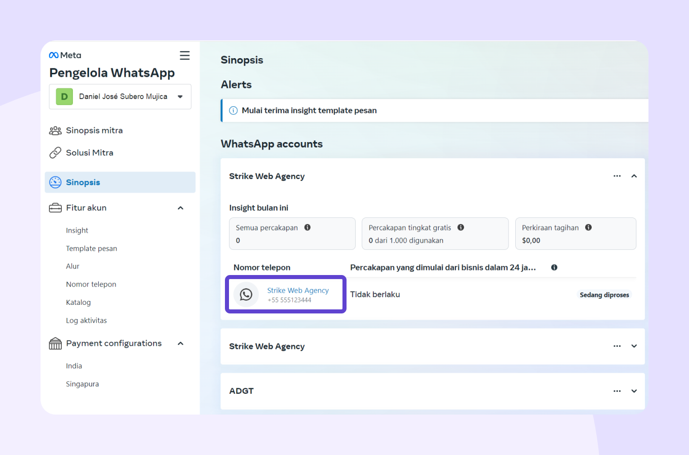Screen dimensions: 689x455
Task: Click the Perkiraan tagihan $0,00 card
Action: [x=576, y=234]
